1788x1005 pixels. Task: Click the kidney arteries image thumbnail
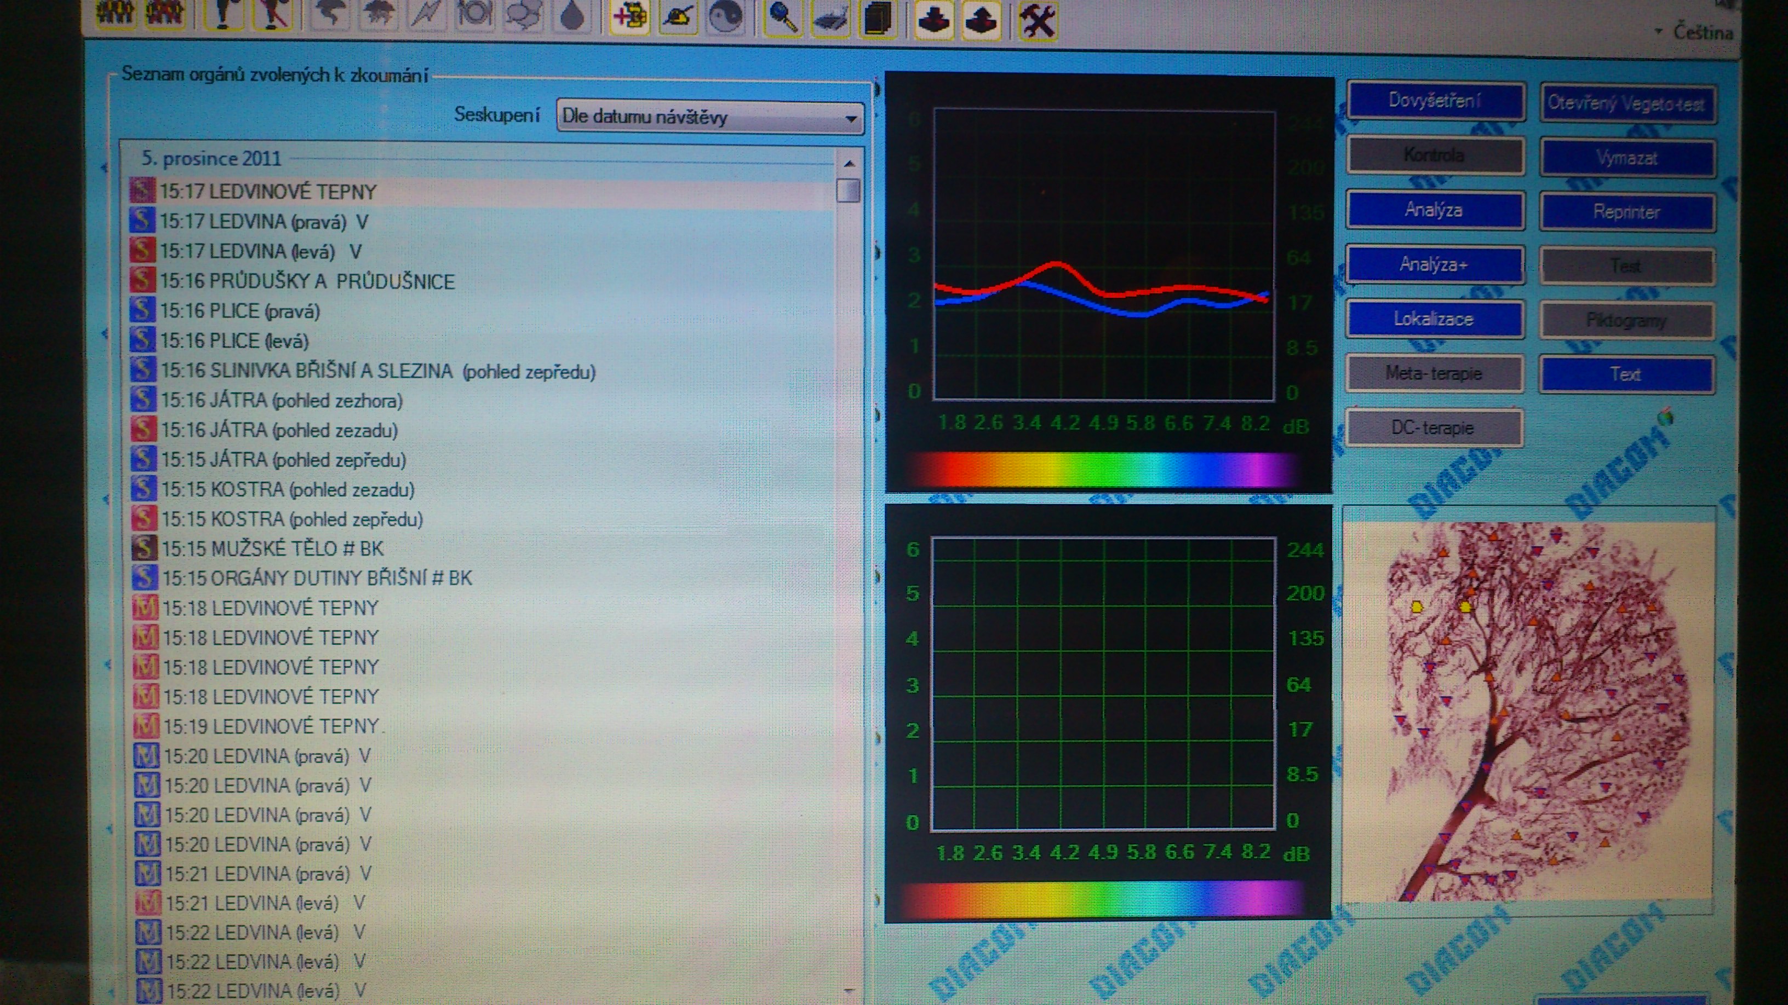pyautogui.click(x=1529, y=711)
